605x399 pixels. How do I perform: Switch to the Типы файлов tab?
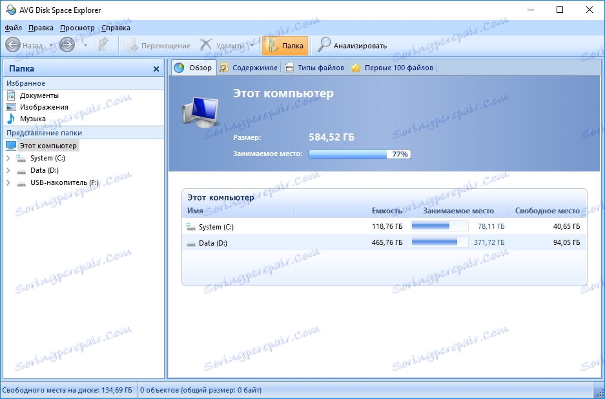315,68
